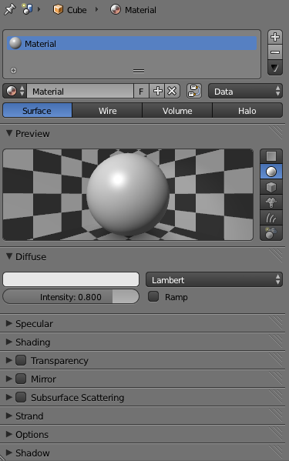Switch preview to sphere icon
The height and width of the screenshot is (461, 289).
click(271, 172)
